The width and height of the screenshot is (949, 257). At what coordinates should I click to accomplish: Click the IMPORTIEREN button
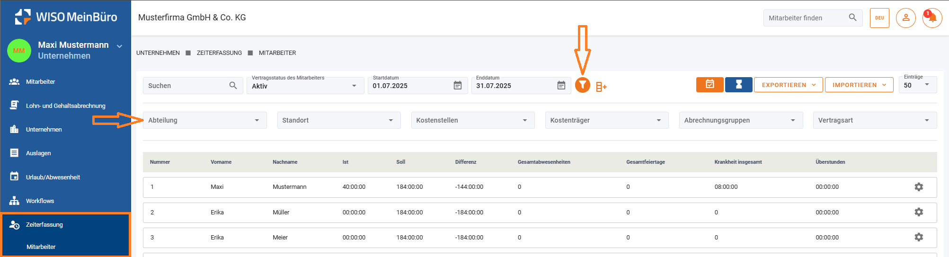(x=859, y=85)
